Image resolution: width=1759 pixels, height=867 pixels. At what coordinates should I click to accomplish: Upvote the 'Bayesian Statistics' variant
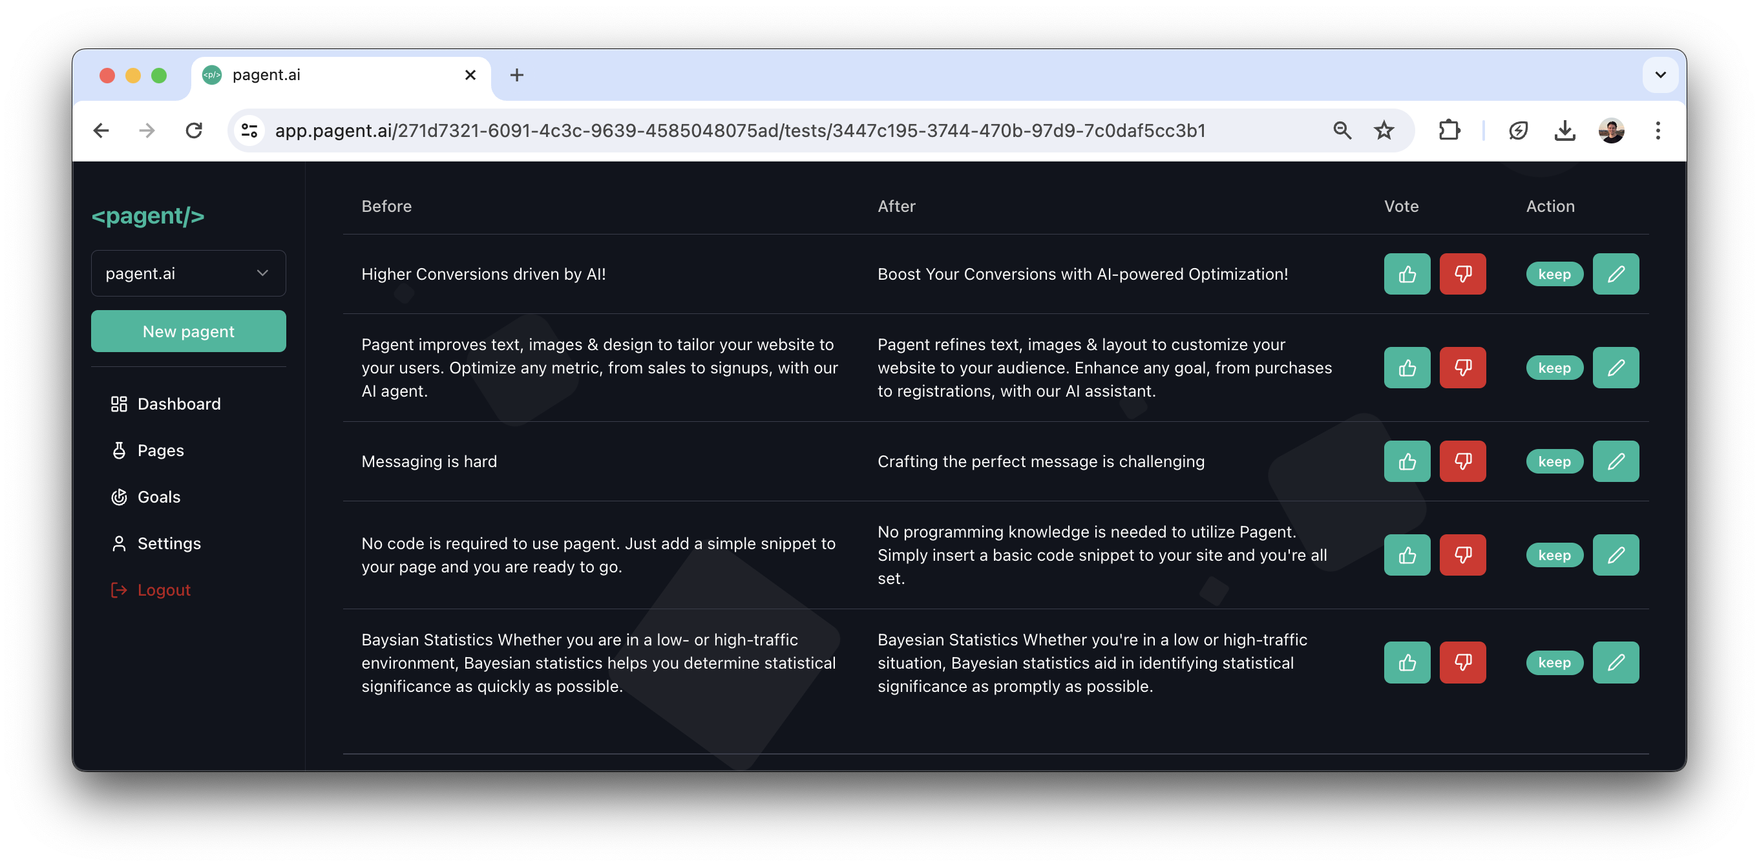tap(1407, 662)
